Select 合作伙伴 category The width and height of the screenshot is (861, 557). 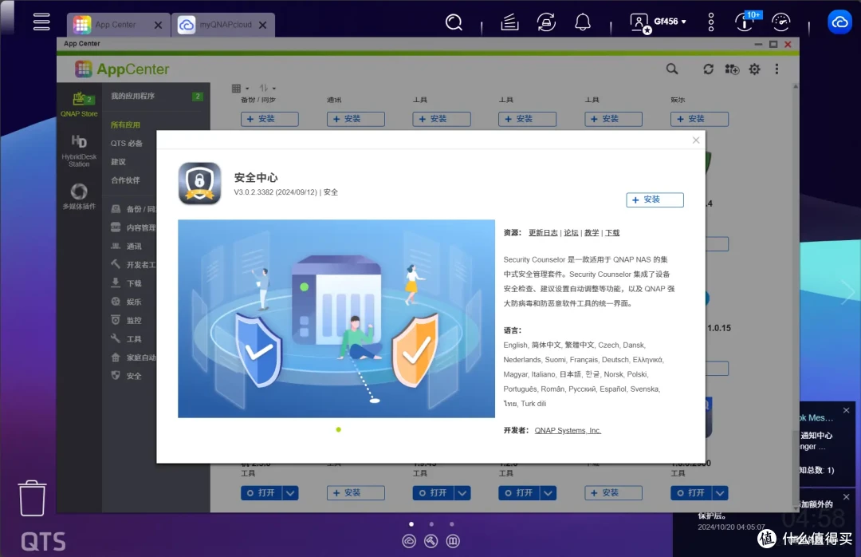click(125, 180)
